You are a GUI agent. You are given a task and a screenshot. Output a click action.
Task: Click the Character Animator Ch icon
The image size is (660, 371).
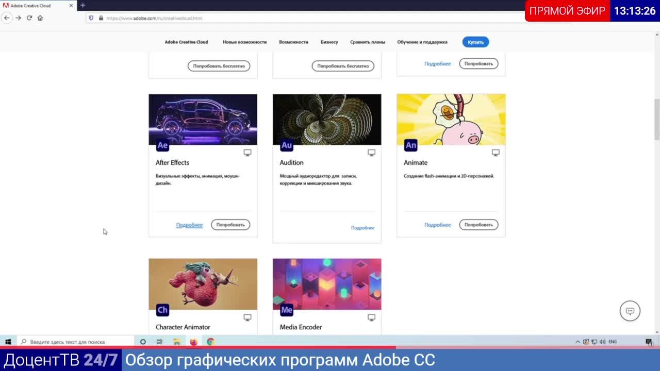[x=162, y=310]
